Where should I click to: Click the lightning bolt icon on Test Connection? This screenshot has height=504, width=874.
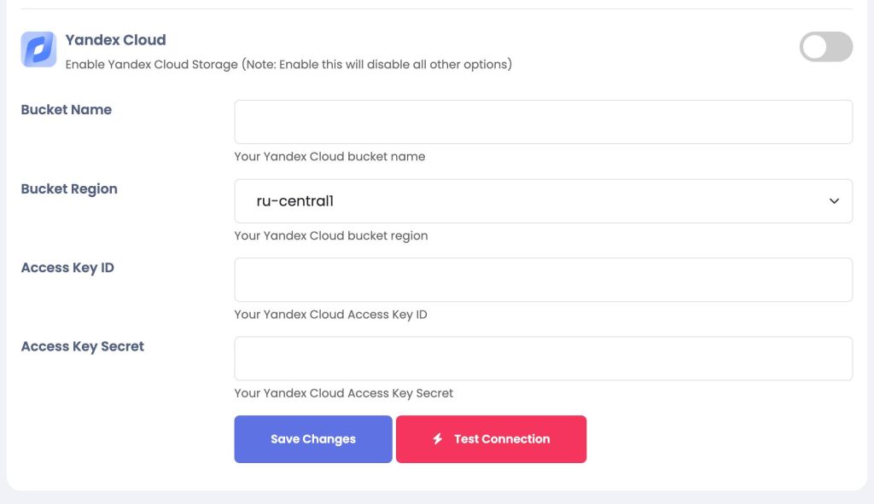point(438,439)
